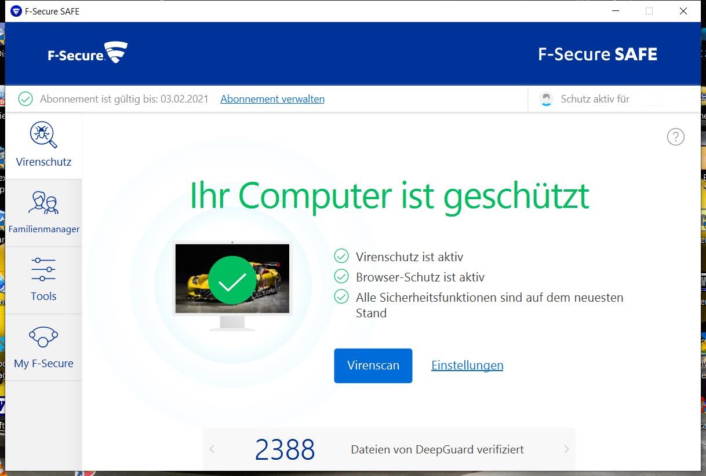Click the Dateien von DeepGuard verifiziert text
The width and height of the screenshot is (706, 476).
pyautogui.click(x=438, y=449)
